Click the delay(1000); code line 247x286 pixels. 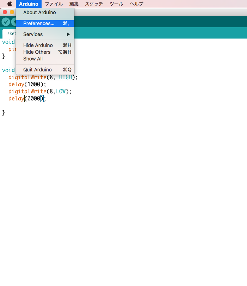(27, 84)
